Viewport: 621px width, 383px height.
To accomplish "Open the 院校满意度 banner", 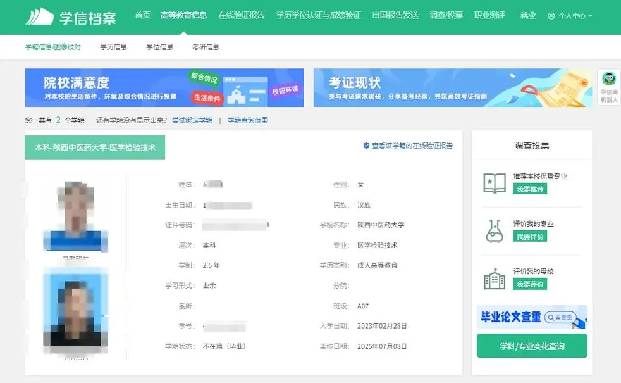I will (164, 87).
